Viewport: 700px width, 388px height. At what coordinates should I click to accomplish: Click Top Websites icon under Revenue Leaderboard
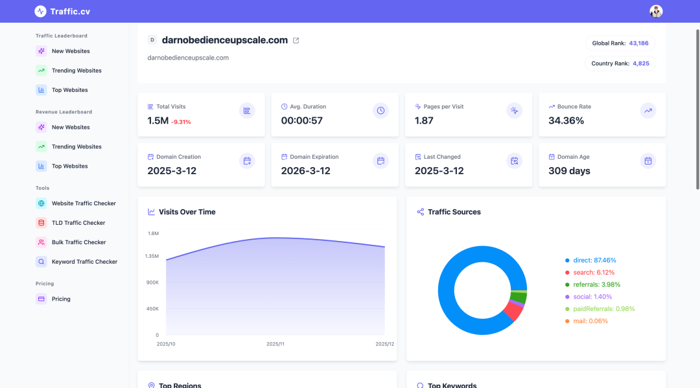tap(41, 166)
